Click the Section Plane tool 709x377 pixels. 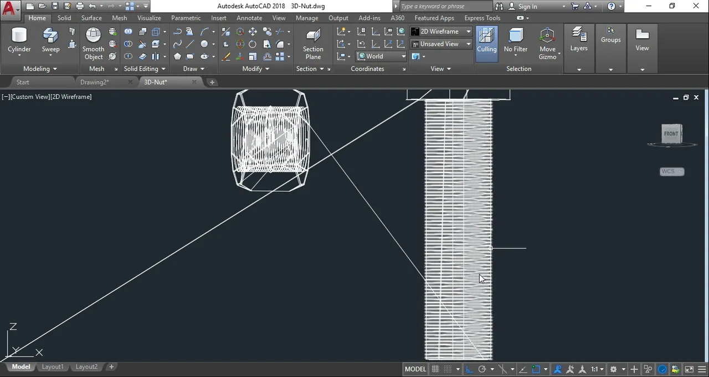[313, 44]
